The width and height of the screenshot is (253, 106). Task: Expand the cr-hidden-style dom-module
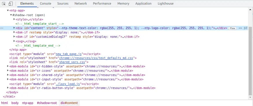pyautogui.click(x=8, y=66)
